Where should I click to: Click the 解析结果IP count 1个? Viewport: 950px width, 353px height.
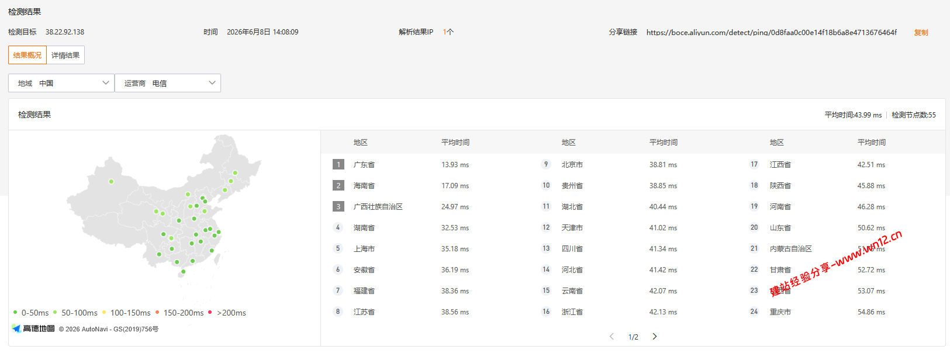click(448, 32)
